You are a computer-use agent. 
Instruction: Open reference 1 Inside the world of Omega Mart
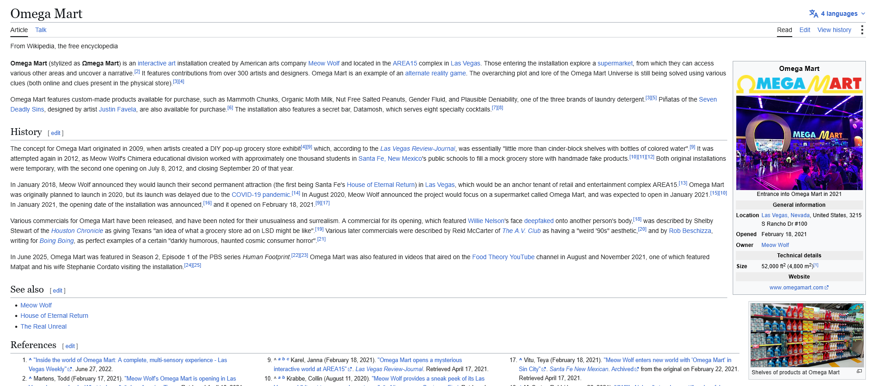click(x=128, y=364)
